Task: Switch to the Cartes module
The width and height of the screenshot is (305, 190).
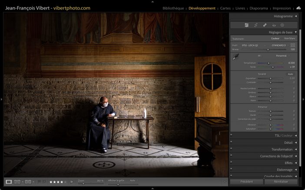Action: pyautogui.click(x=225, y=8)
